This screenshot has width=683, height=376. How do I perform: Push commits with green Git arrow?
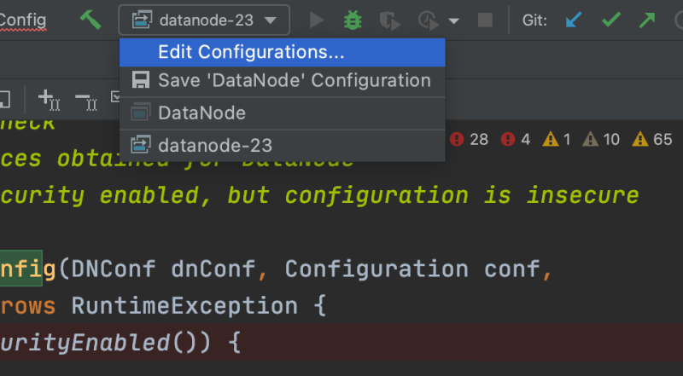[x=646, y=20]
